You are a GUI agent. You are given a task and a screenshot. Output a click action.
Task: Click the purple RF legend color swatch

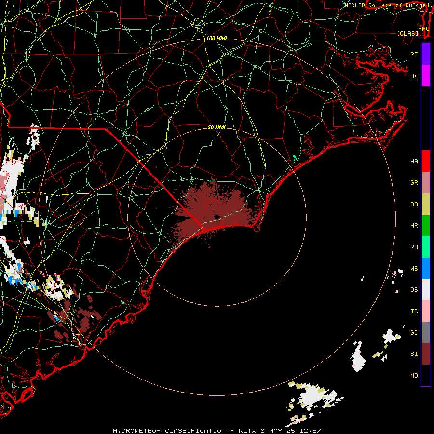pyautogui.click(x=426, y=54)
